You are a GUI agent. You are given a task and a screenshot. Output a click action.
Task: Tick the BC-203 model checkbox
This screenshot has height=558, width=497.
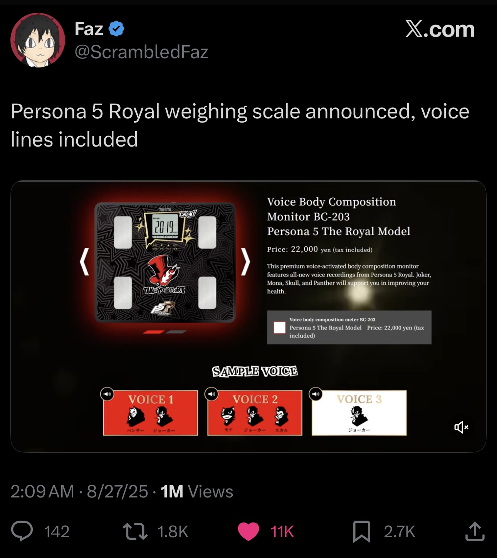279,327
